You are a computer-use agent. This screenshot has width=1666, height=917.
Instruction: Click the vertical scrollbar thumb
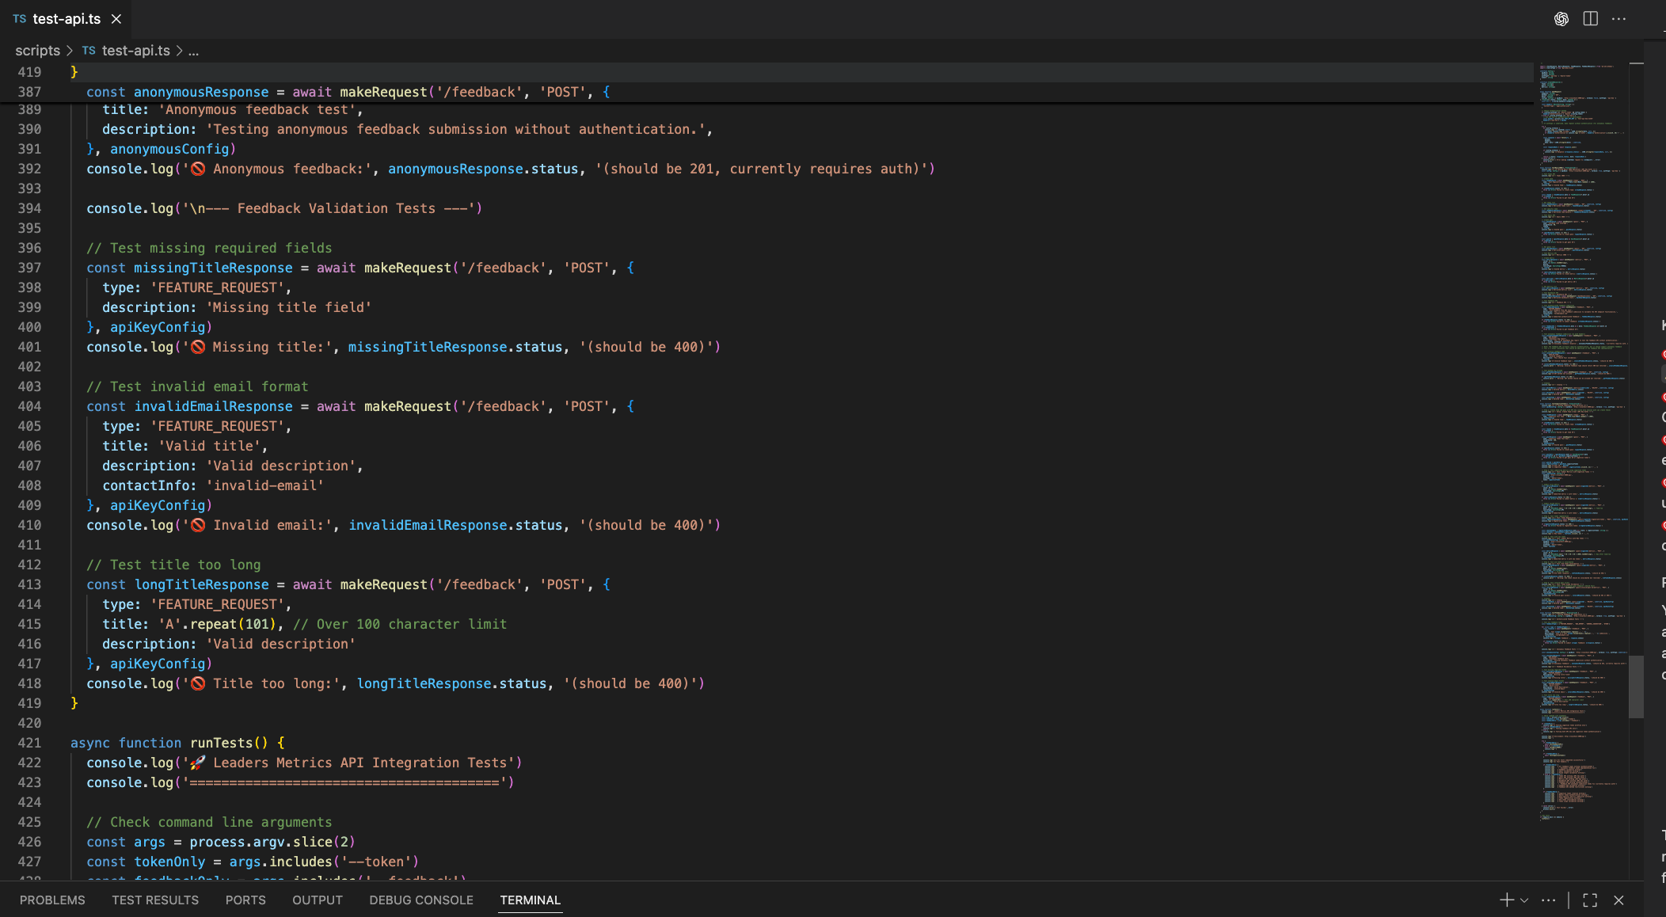click(1635, 686)
